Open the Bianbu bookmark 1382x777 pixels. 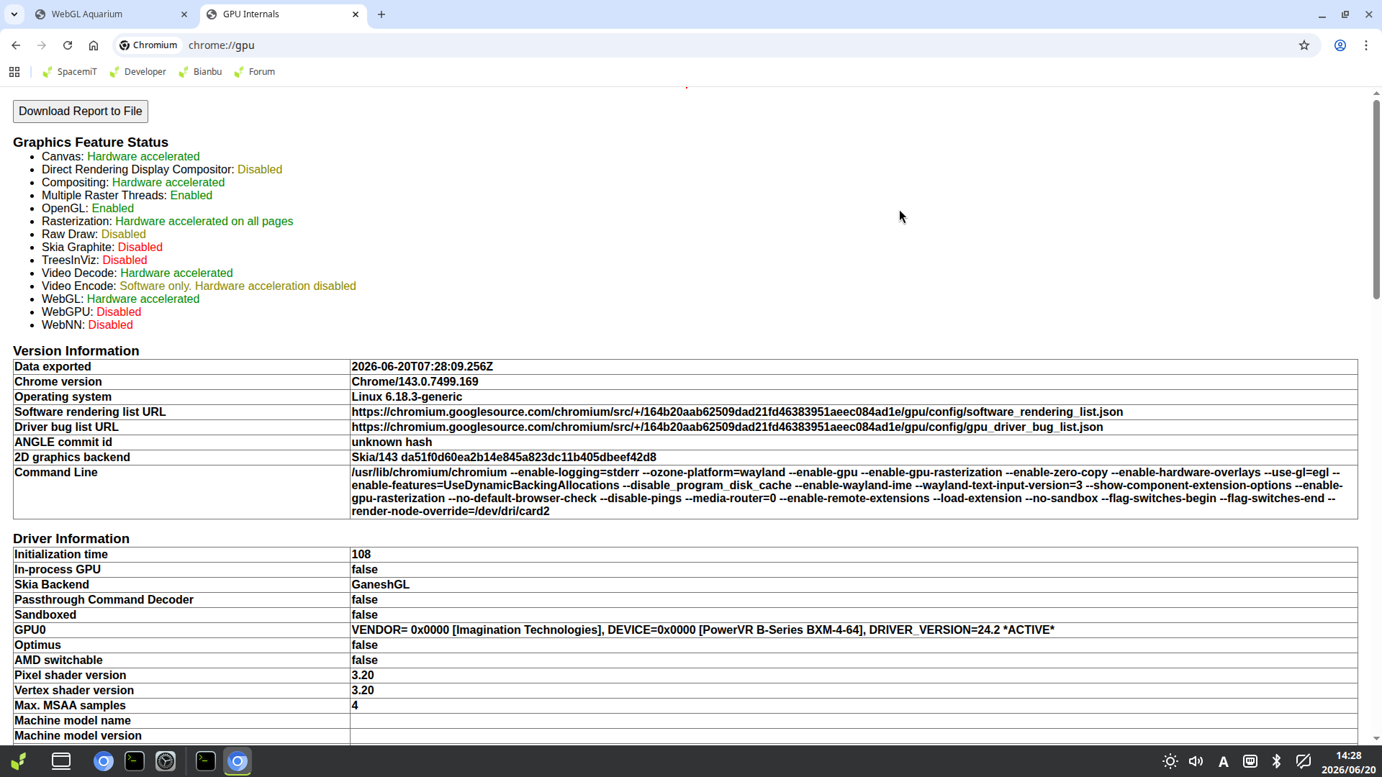point(200,72)
